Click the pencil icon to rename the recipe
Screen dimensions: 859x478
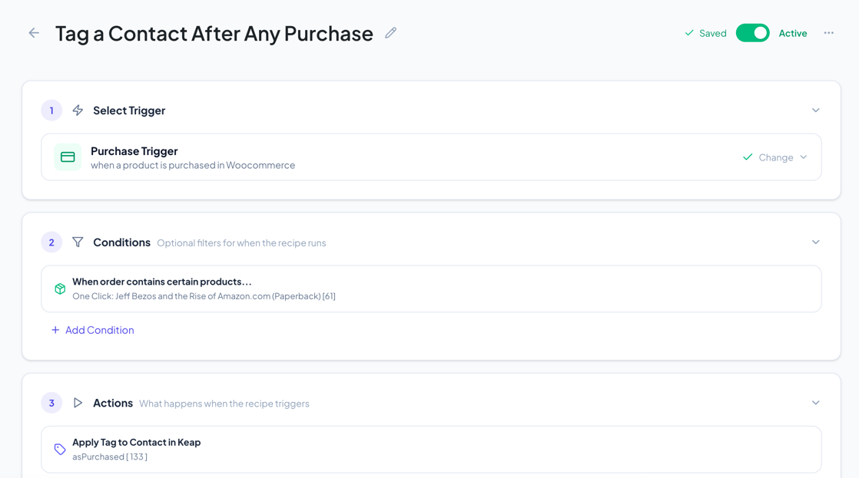coord(390,32)
